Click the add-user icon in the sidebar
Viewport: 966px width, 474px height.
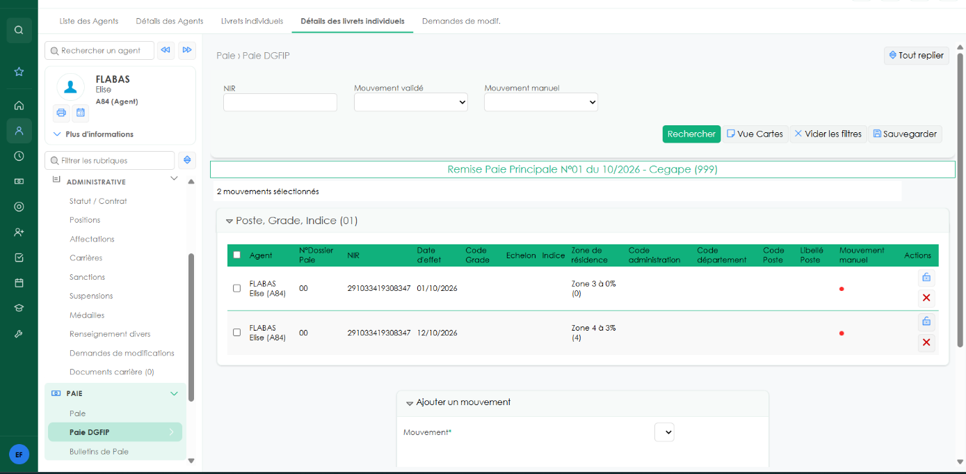click(19, 232)
